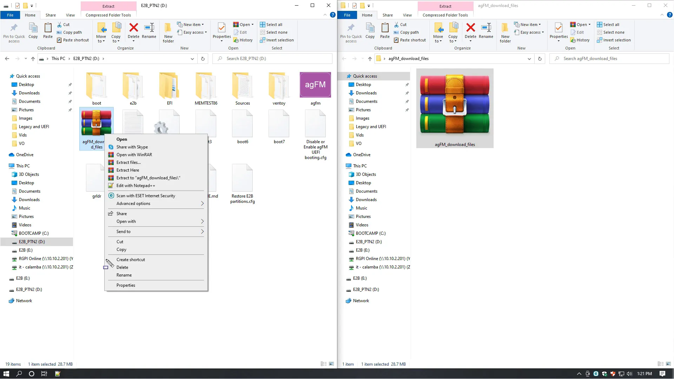Click Back arrow in left window navigation
Screen dimensions: 674x379
pyautogui.click(x=7, y=59)
